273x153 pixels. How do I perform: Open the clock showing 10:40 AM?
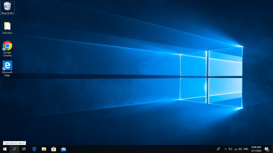pos(256,149)
